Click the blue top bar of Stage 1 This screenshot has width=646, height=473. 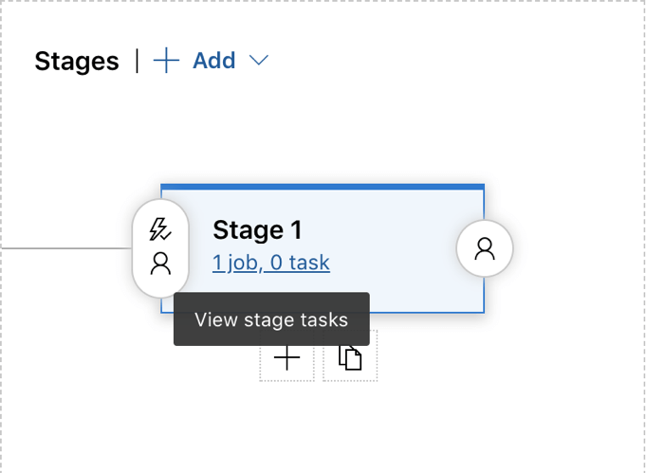click(x=323, y=187)
